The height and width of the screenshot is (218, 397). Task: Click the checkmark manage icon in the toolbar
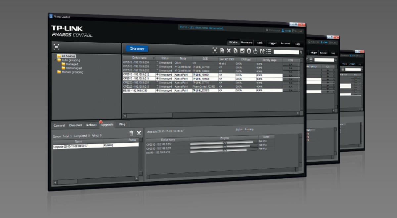(242, 51)
